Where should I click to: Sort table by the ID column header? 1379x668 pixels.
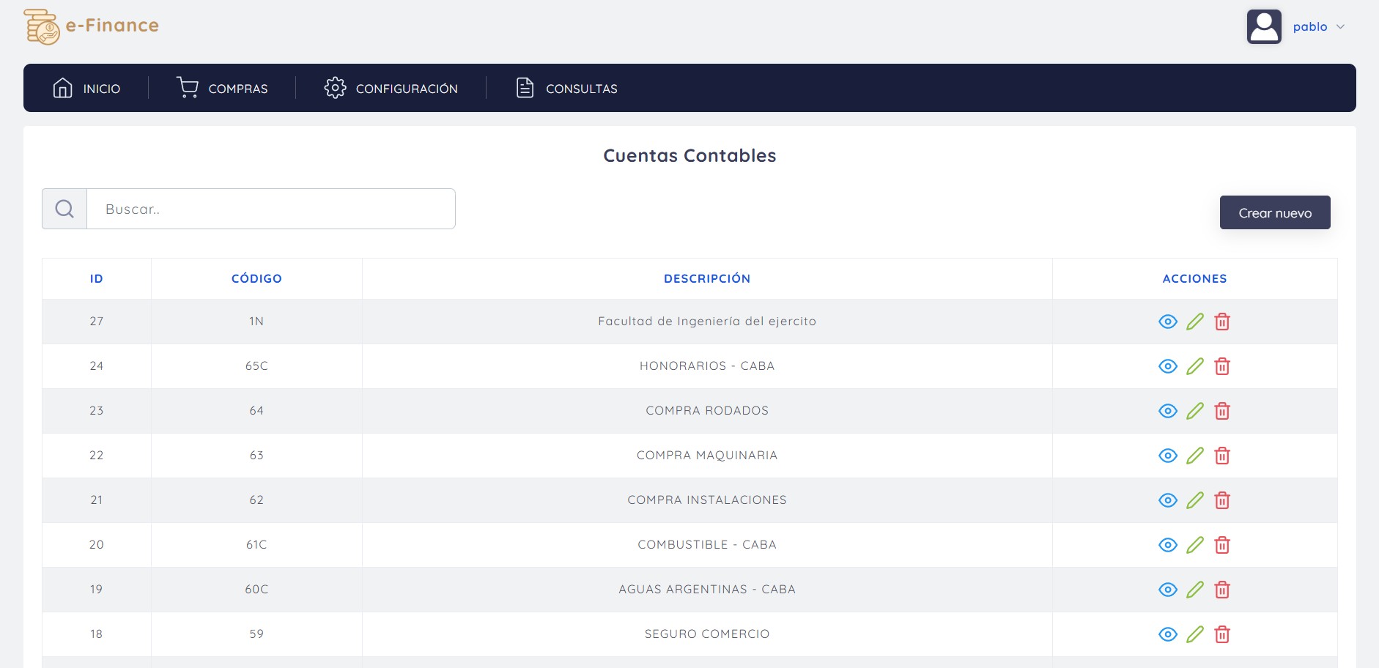(97, 278)
